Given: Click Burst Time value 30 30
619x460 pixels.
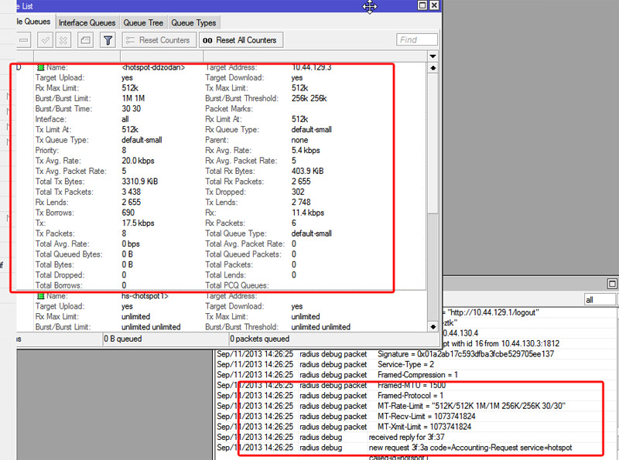Looking at the screenshot, I should (131, 108).
